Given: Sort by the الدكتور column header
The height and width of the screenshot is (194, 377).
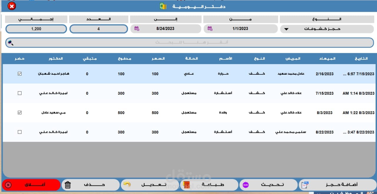Looking at the screenshot, I should tap(56, 58).
